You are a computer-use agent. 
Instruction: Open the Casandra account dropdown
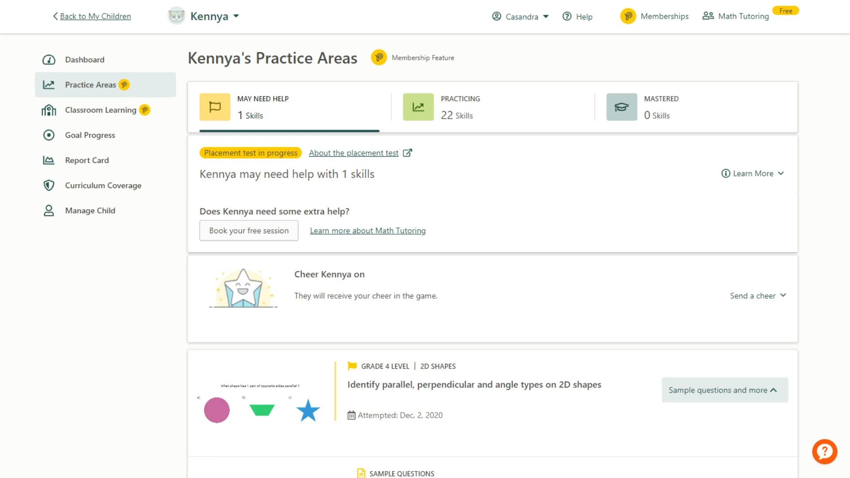(520, 16)
